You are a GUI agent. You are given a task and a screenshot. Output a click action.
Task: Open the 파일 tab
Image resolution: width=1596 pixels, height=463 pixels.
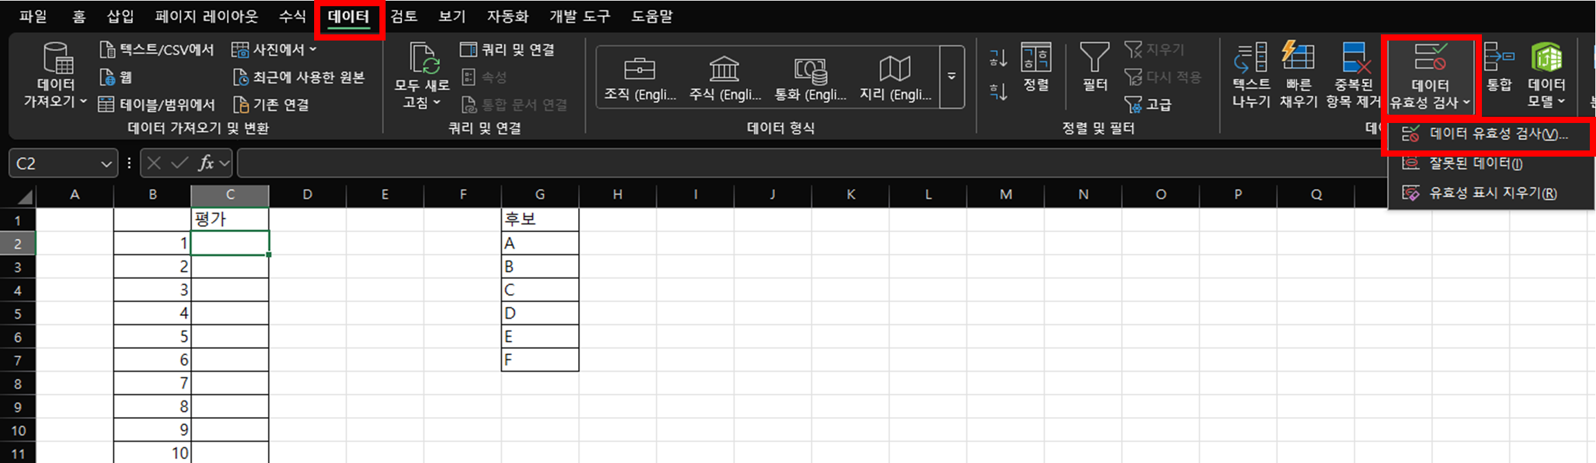coord(32,16)
